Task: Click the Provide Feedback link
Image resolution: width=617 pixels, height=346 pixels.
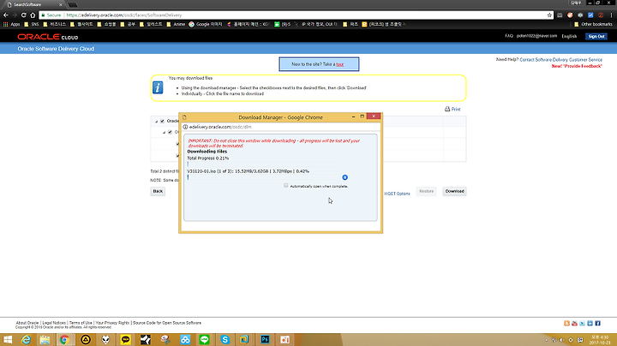Action: tap(577, 66)
